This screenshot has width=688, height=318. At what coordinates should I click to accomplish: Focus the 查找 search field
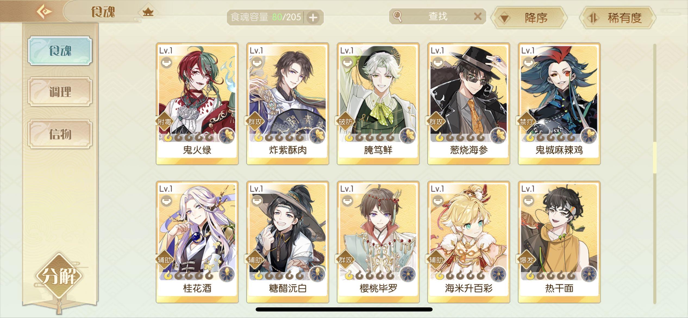437,16
